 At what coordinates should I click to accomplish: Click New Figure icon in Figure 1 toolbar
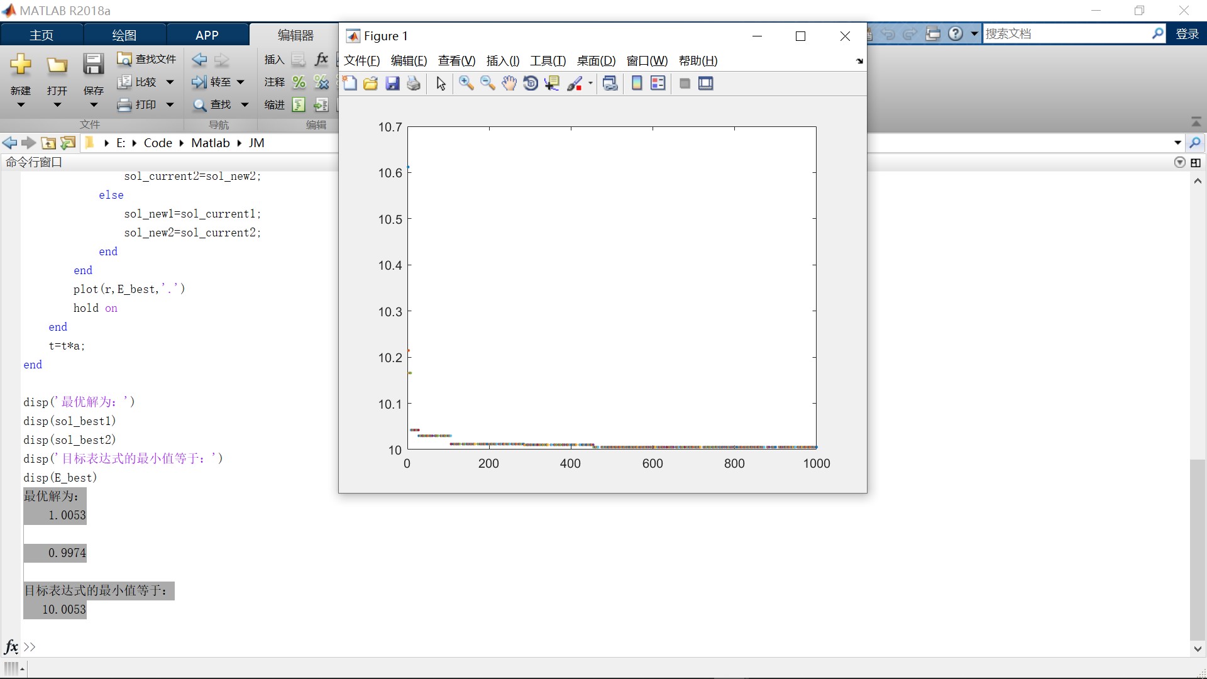pyautogui.click(x=350, y=84)
